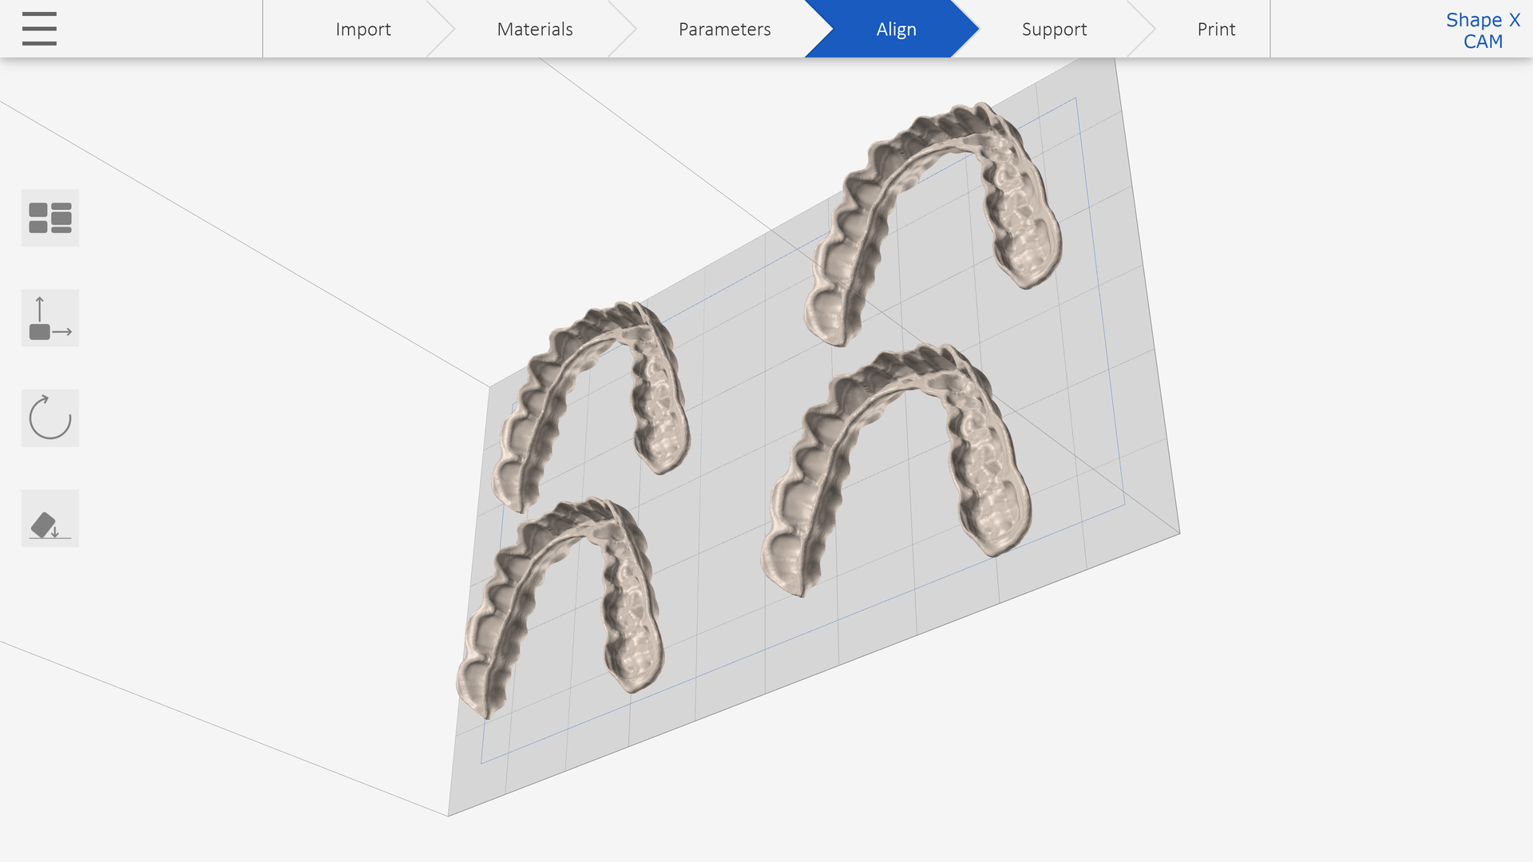
Task: Select the highlighted Align step
Action: pyautogui.click(x=896, y=30)
